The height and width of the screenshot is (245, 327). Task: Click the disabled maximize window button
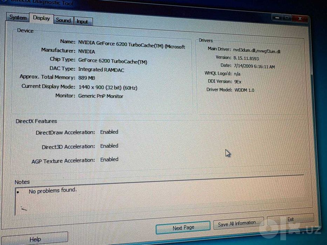coord(287,18)
